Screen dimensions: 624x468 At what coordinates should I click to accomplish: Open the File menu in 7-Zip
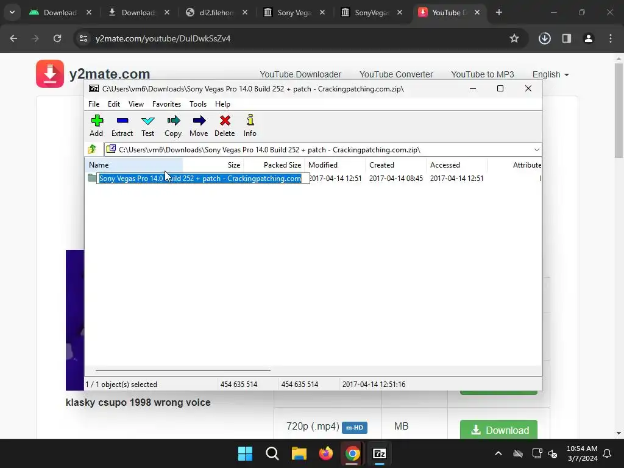click(x=94, y=104)
